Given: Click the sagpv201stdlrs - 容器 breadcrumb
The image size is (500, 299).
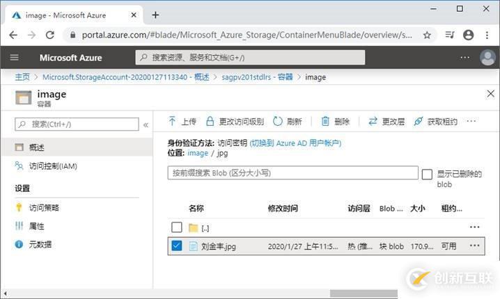Looking at the screenshot, I should point(257,77).
